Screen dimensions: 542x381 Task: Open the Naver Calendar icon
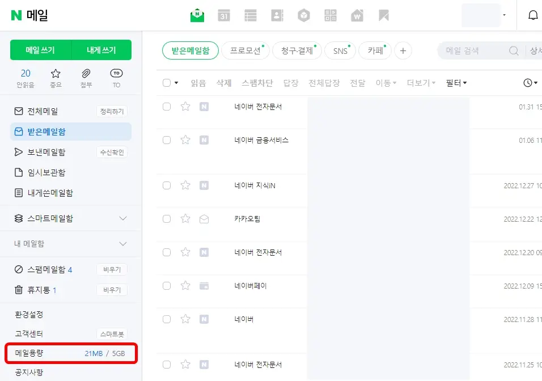[x=224, y=15]
